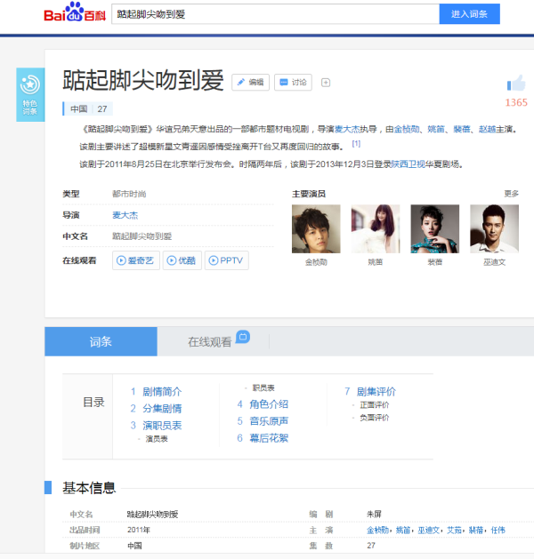Open 金桢勋 actor thumbnail photo

[316, 228]
